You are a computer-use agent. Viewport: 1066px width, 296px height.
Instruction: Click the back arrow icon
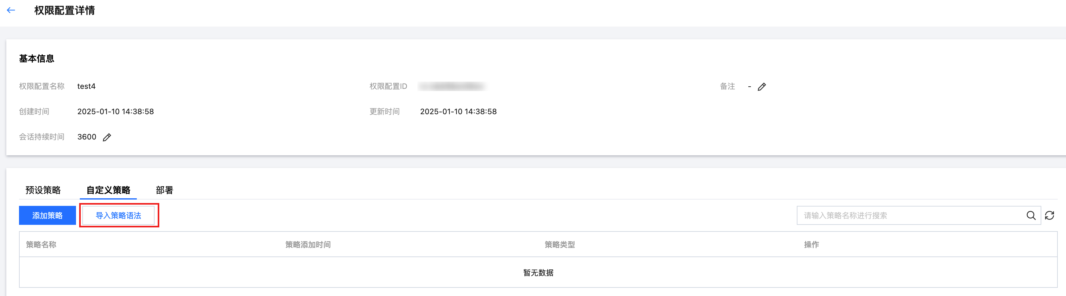pos(11,10)
